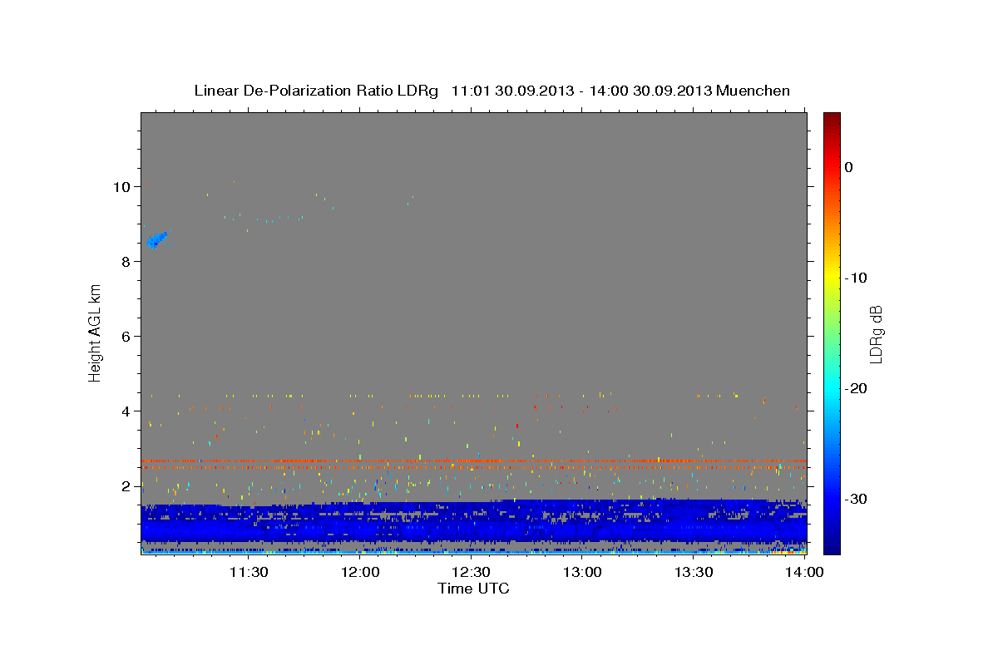Click the plot title text 'Linear De-Polarization Ratio LDRg'
Screen dimensions: 998x665
(316, 91)
